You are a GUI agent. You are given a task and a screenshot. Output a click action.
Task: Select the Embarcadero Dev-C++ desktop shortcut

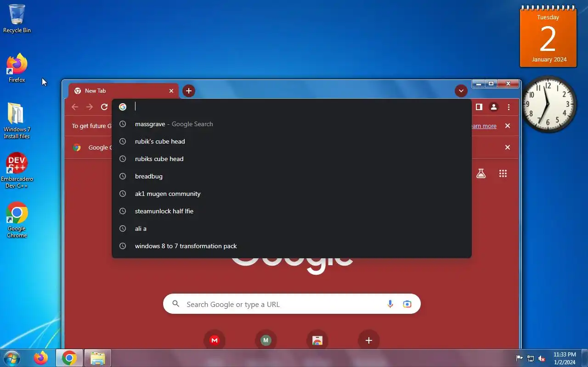click(17, 170)
